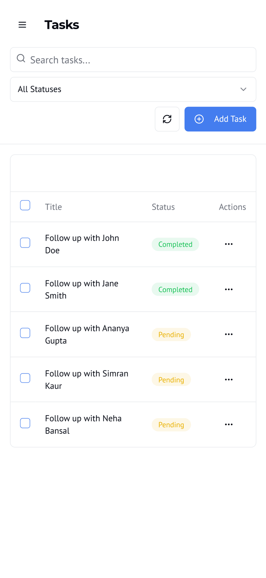Open actions menu for Ananya Gupta task
The height and width of the screenshot is (578, 266).
[229, 335]
